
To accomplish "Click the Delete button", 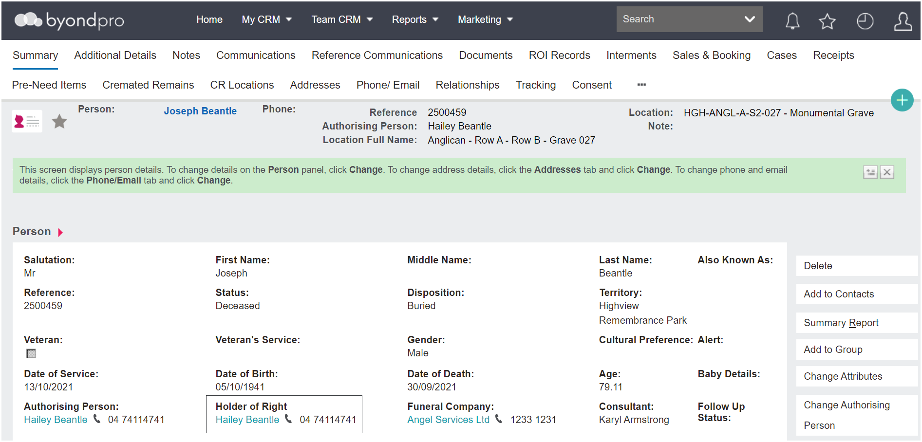I will tap(857, 266).
